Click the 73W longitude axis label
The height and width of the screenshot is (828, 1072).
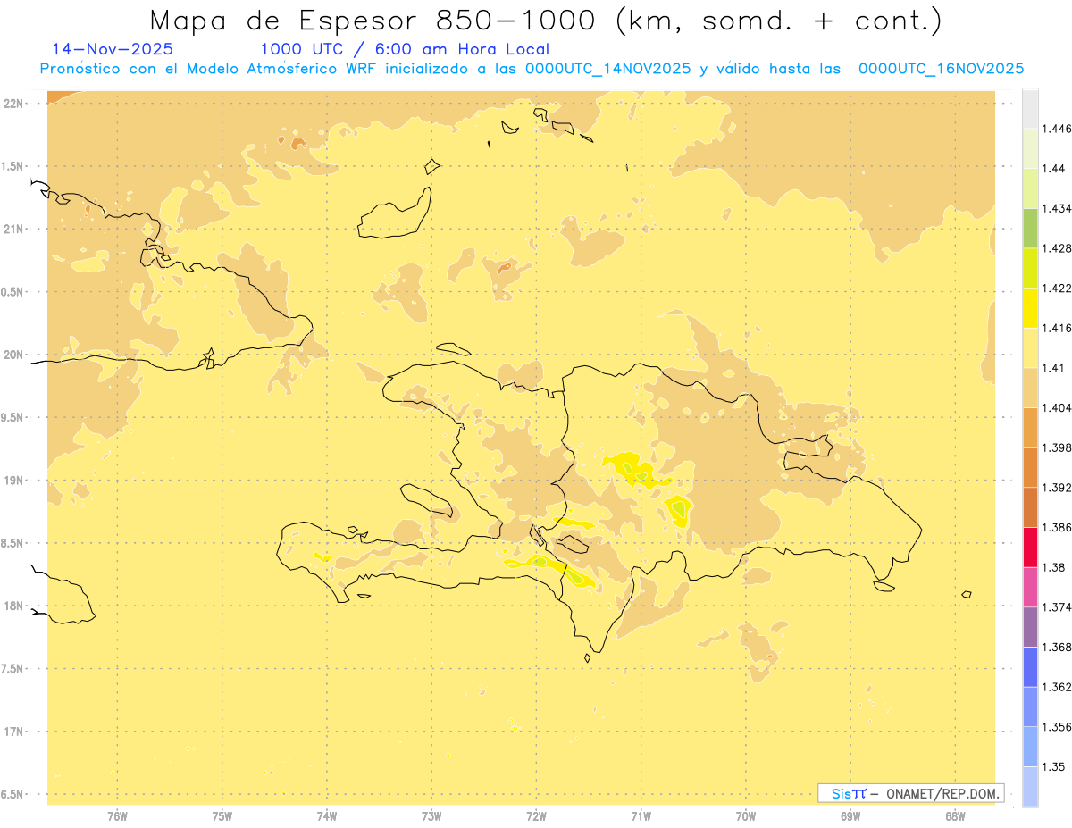tap(431, 816)
